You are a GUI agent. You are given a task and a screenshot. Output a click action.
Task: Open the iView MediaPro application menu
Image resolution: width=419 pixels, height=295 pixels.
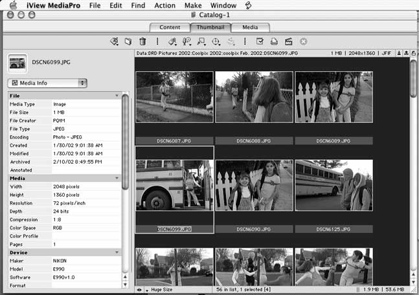click(x=54, y=5)
